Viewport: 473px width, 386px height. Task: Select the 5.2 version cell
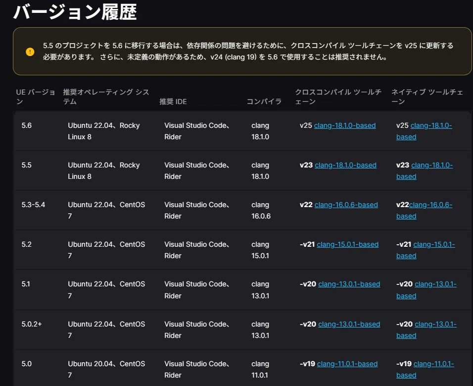click(27, 244)
